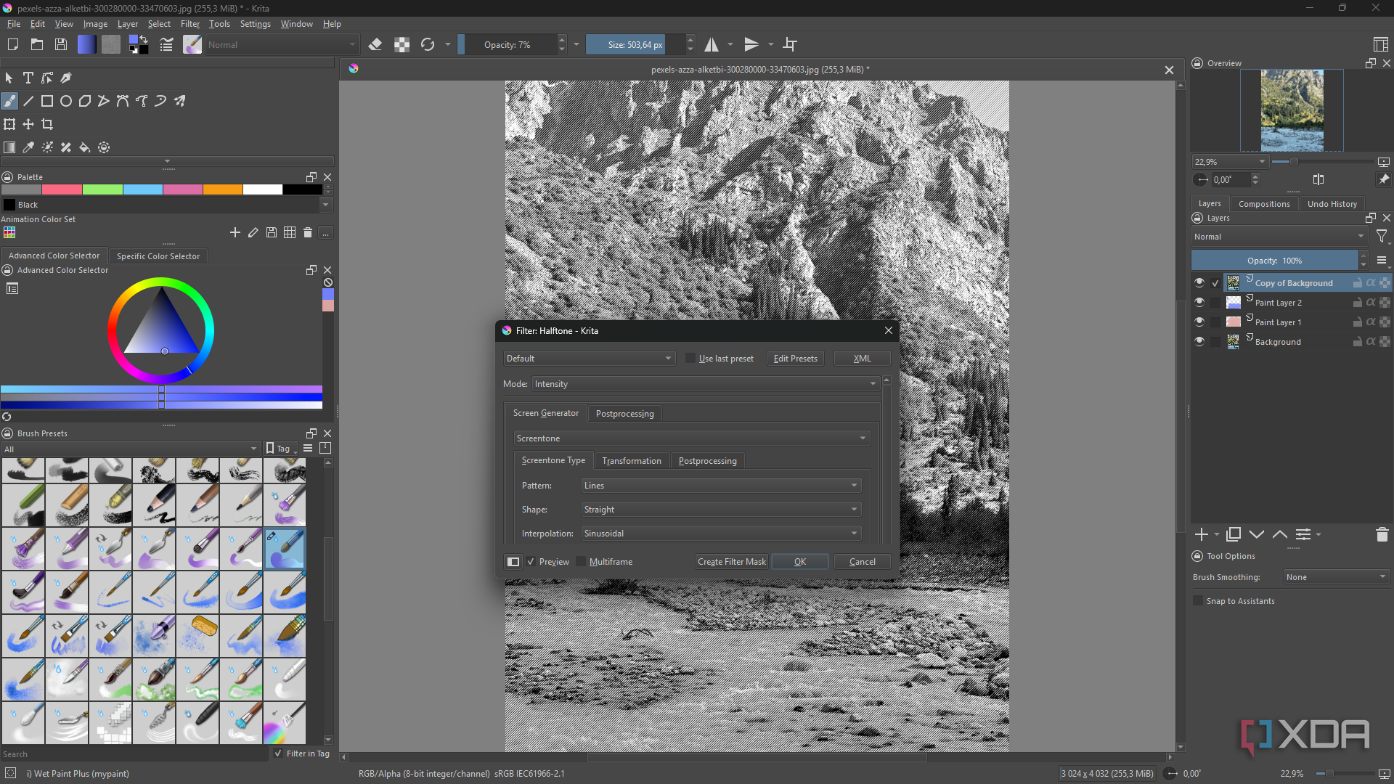Viewport: 1394px width, 784px height.
Task: Check the Use last preset box
Action: pos(690,359)
